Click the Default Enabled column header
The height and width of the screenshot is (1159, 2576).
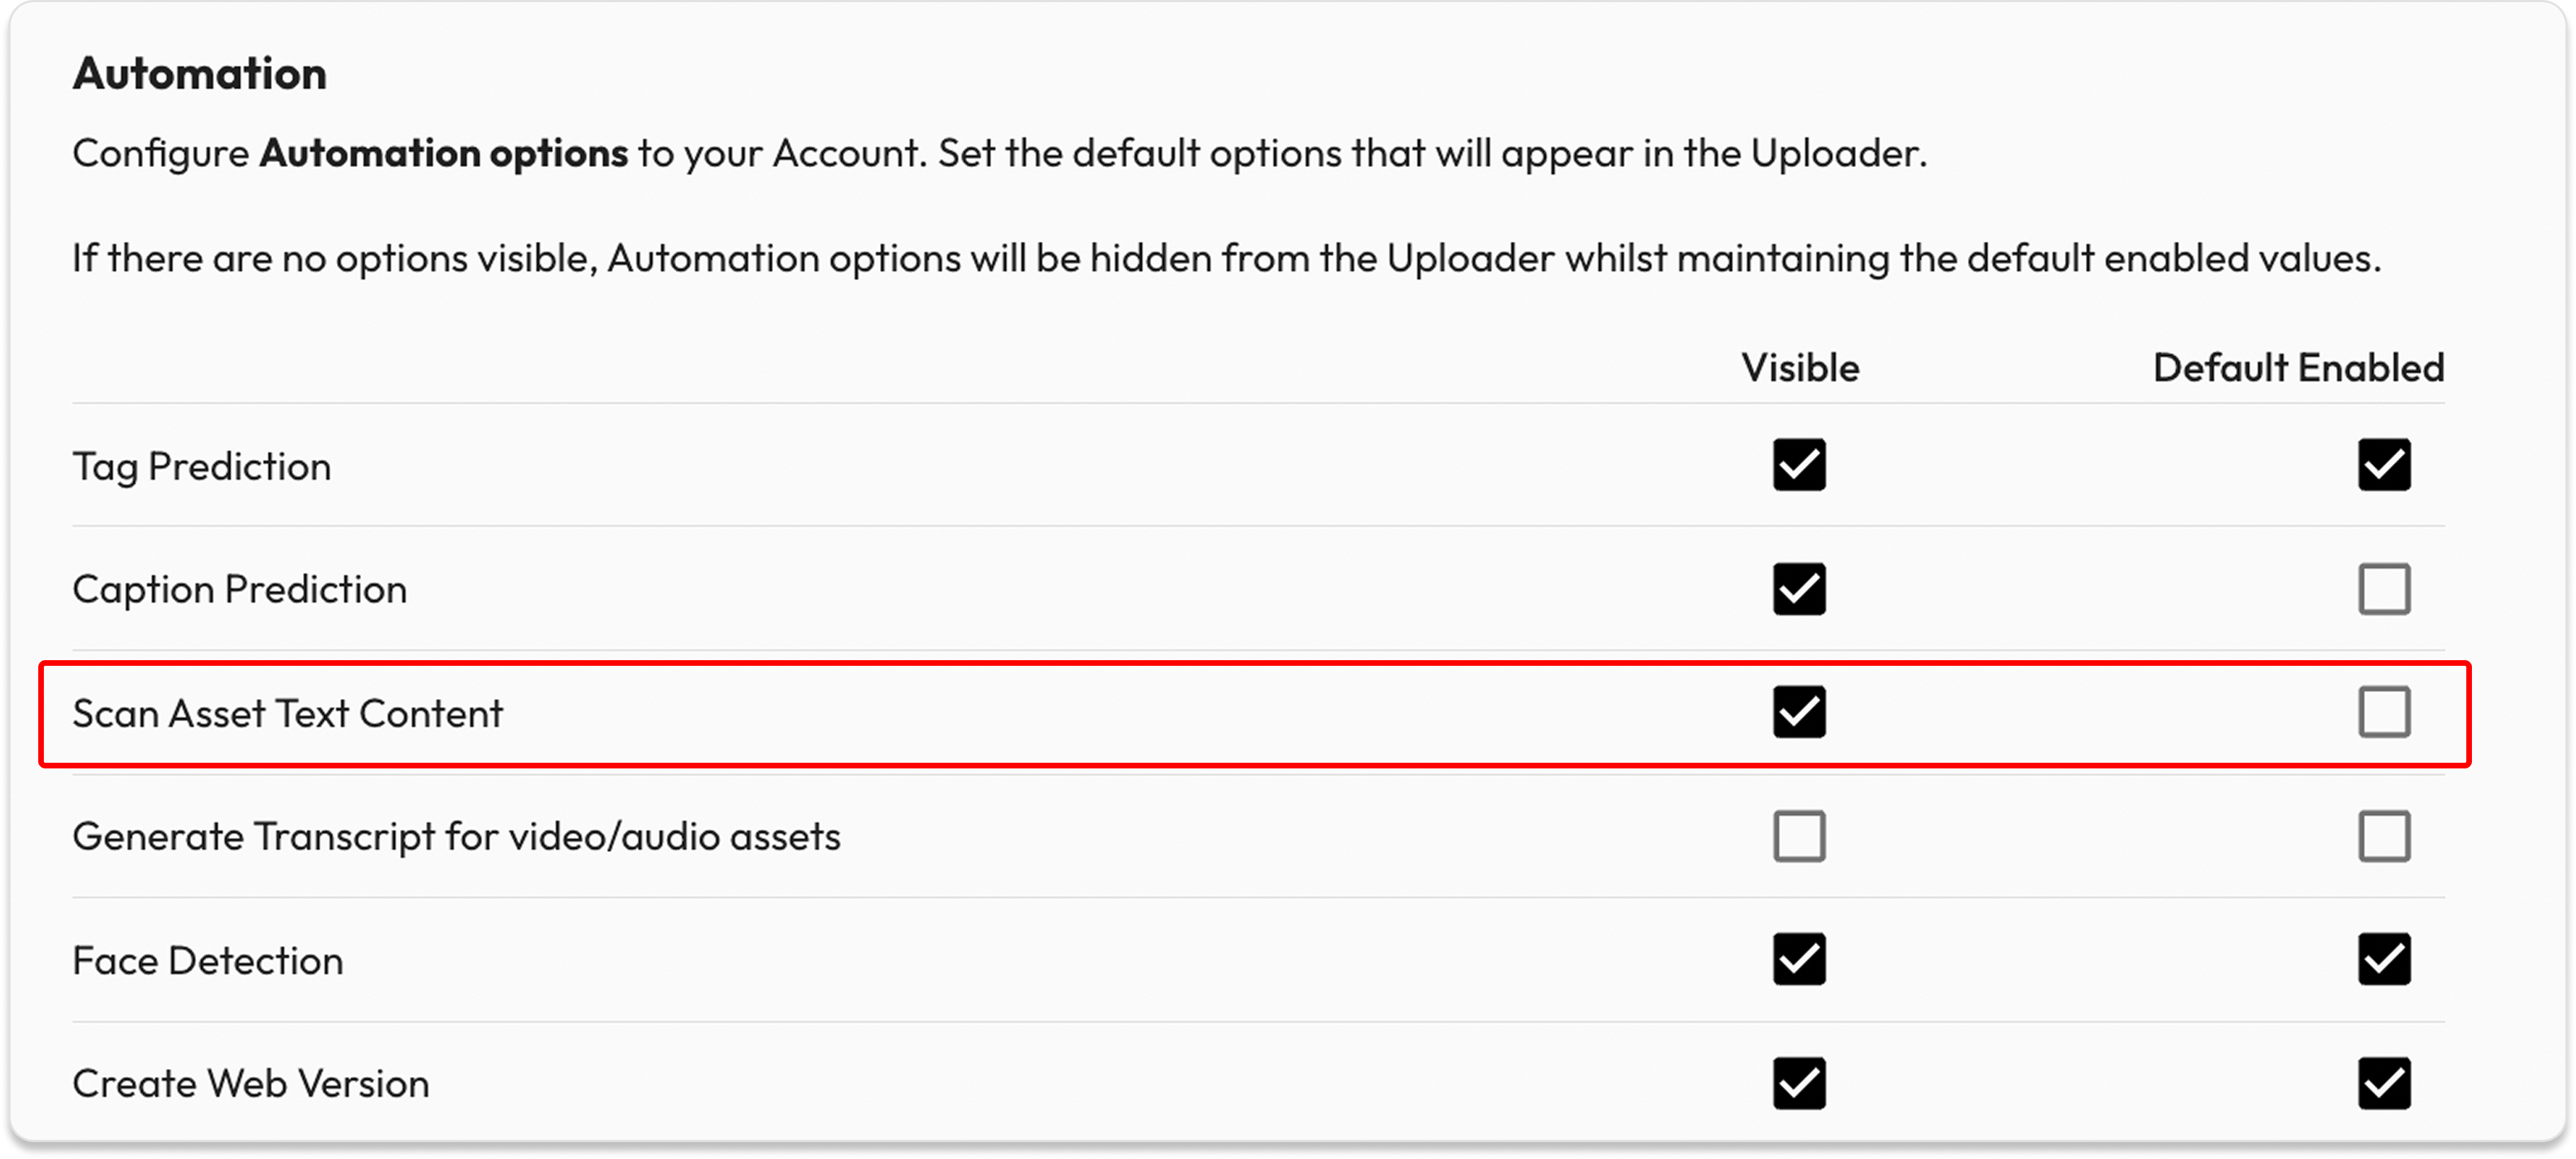[2298, 368]
